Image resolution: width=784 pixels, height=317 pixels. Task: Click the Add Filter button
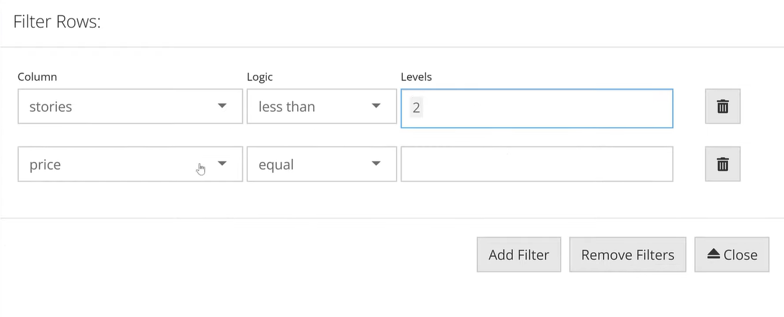518,255
